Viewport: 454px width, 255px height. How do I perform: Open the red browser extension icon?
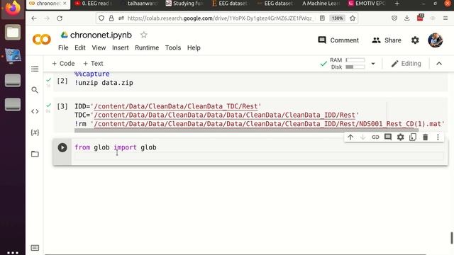point(420,18)
